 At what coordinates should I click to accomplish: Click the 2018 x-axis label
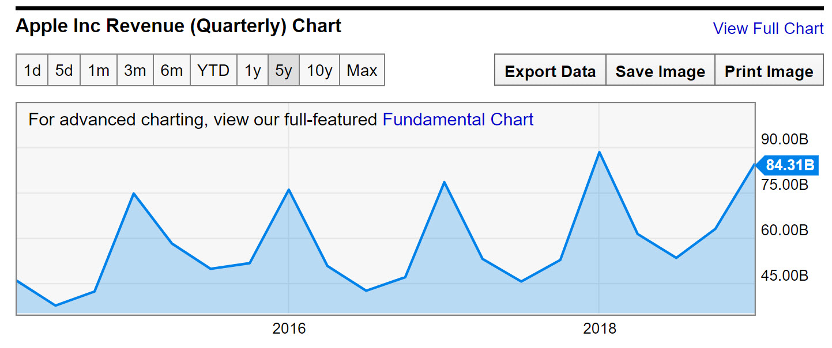point(600,329)
